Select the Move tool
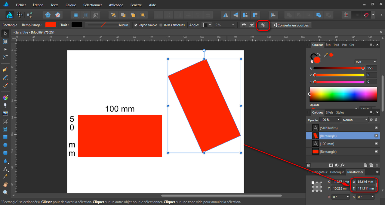This screenshot has width=385, height=205. (x=5, y=33)
